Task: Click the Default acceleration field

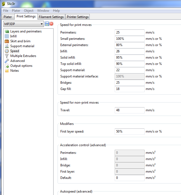Action: tap(129, 178)
